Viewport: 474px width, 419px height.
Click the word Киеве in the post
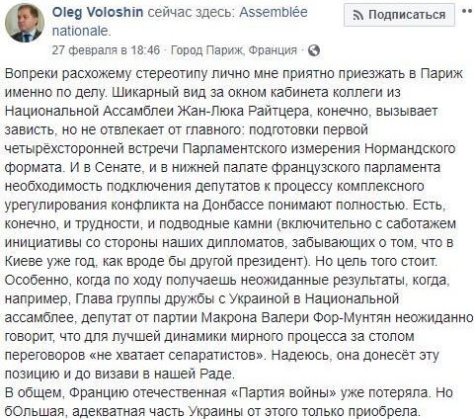(x=24, y=261)
